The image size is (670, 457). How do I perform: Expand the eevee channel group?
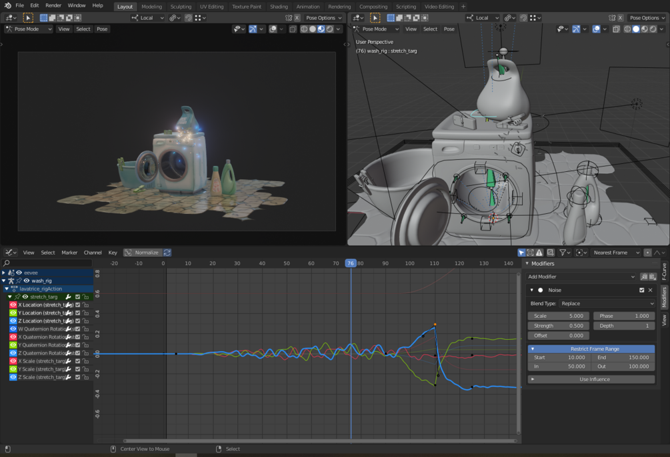(4, 272)
